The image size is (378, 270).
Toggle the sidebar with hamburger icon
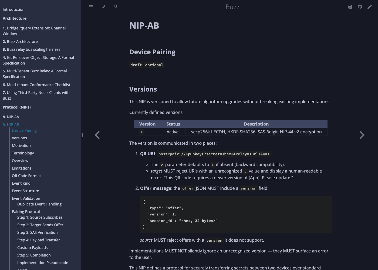point(91,7)
